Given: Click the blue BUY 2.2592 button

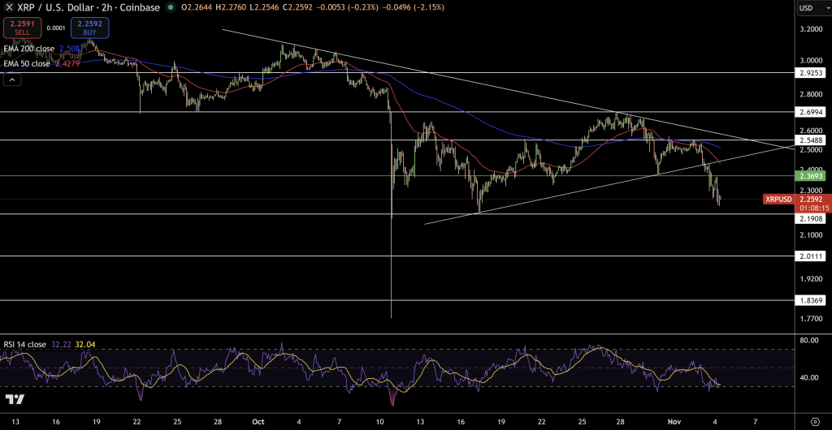Looking at the screenshot, I should pos(89,28).
